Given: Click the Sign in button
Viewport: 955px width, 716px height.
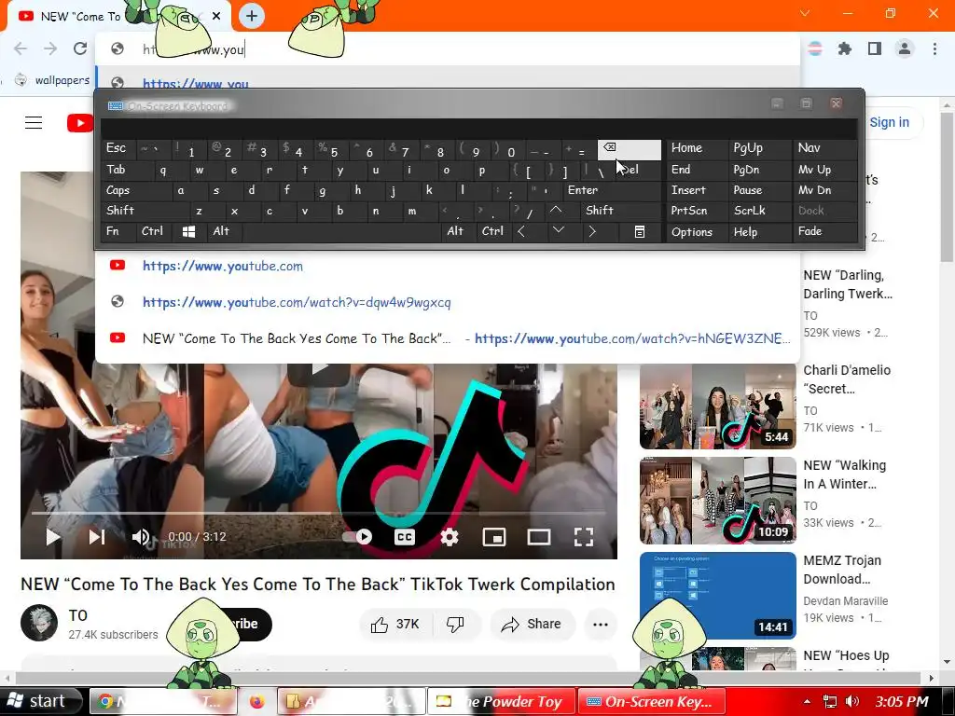Looking at the screenshot, I should [889, 122].
